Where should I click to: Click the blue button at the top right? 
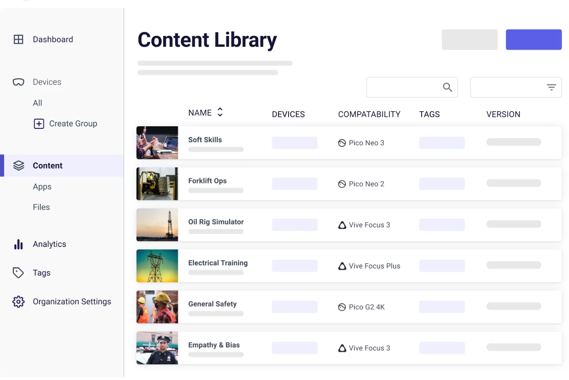[533, 40]
